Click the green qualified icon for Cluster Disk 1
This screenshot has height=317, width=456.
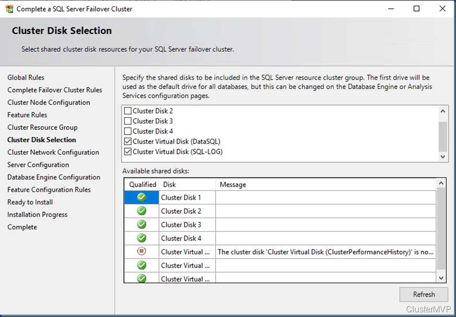click(141, 197)
